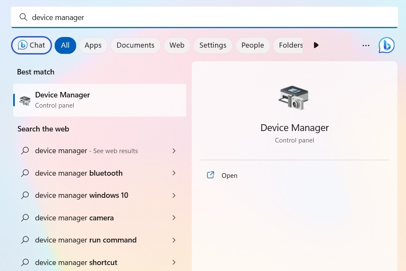Click the Open external-link icon
Screen dimensions: 406x271
(x=210, y=175)
